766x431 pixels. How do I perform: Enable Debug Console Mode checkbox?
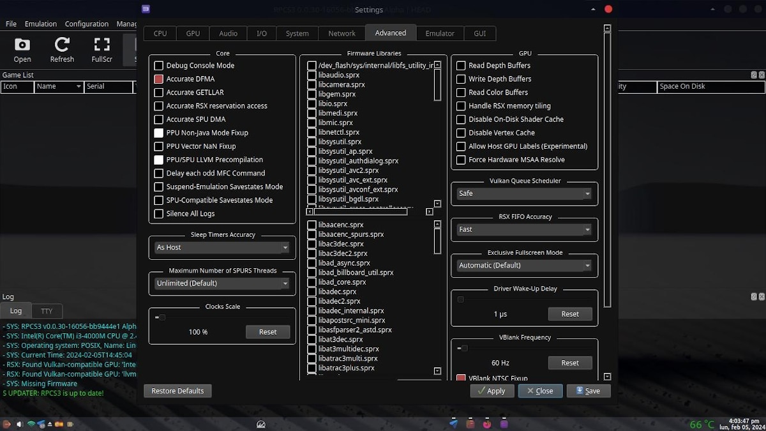tap(159, 66)
